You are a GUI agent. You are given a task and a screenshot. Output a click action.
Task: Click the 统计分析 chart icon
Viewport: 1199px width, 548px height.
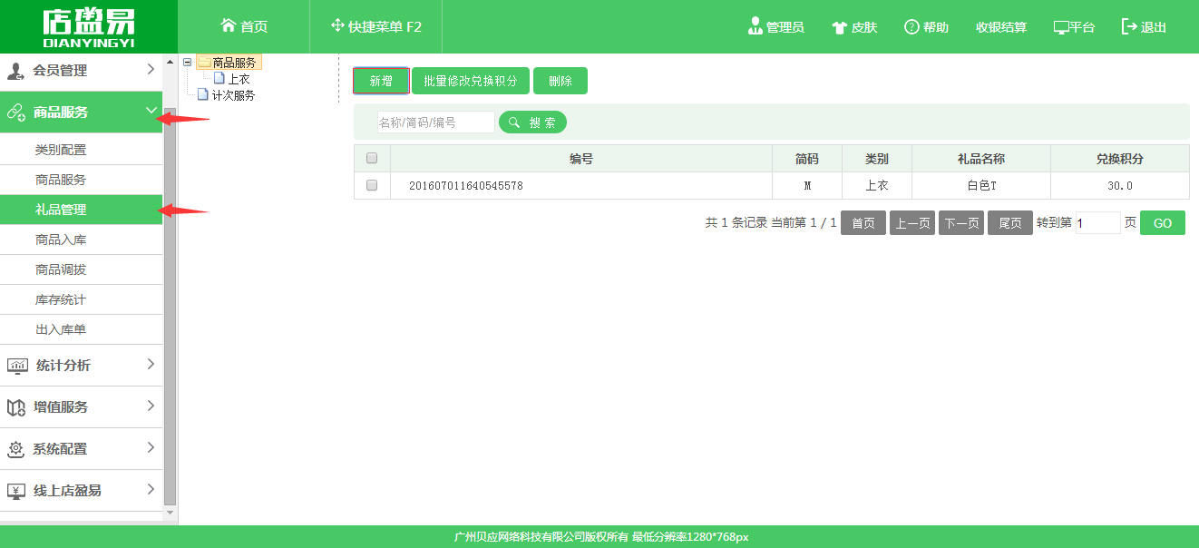[17, 366]
